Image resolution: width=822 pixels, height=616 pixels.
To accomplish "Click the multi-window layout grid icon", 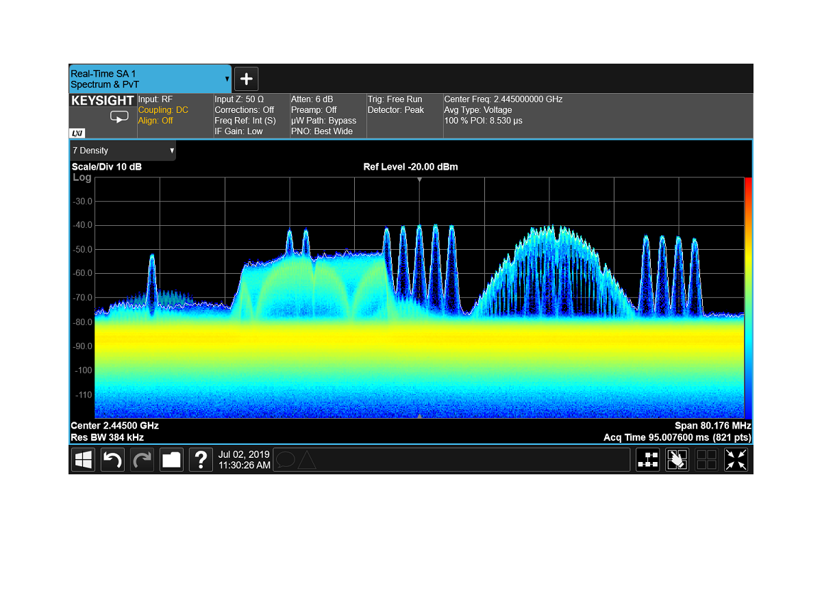I will tap(706, 460).
